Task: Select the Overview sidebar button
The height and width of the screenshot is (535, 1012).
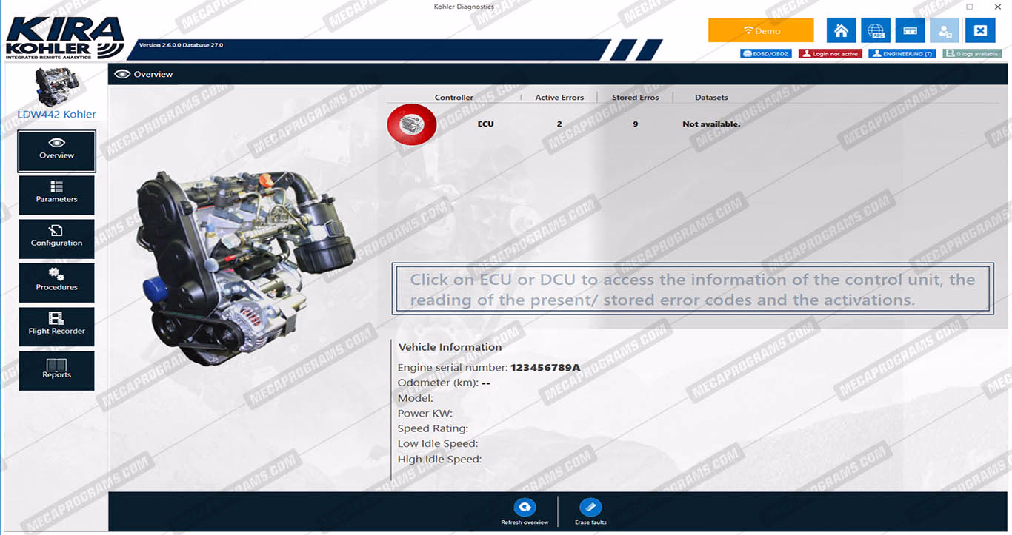Action: point(57,152)
